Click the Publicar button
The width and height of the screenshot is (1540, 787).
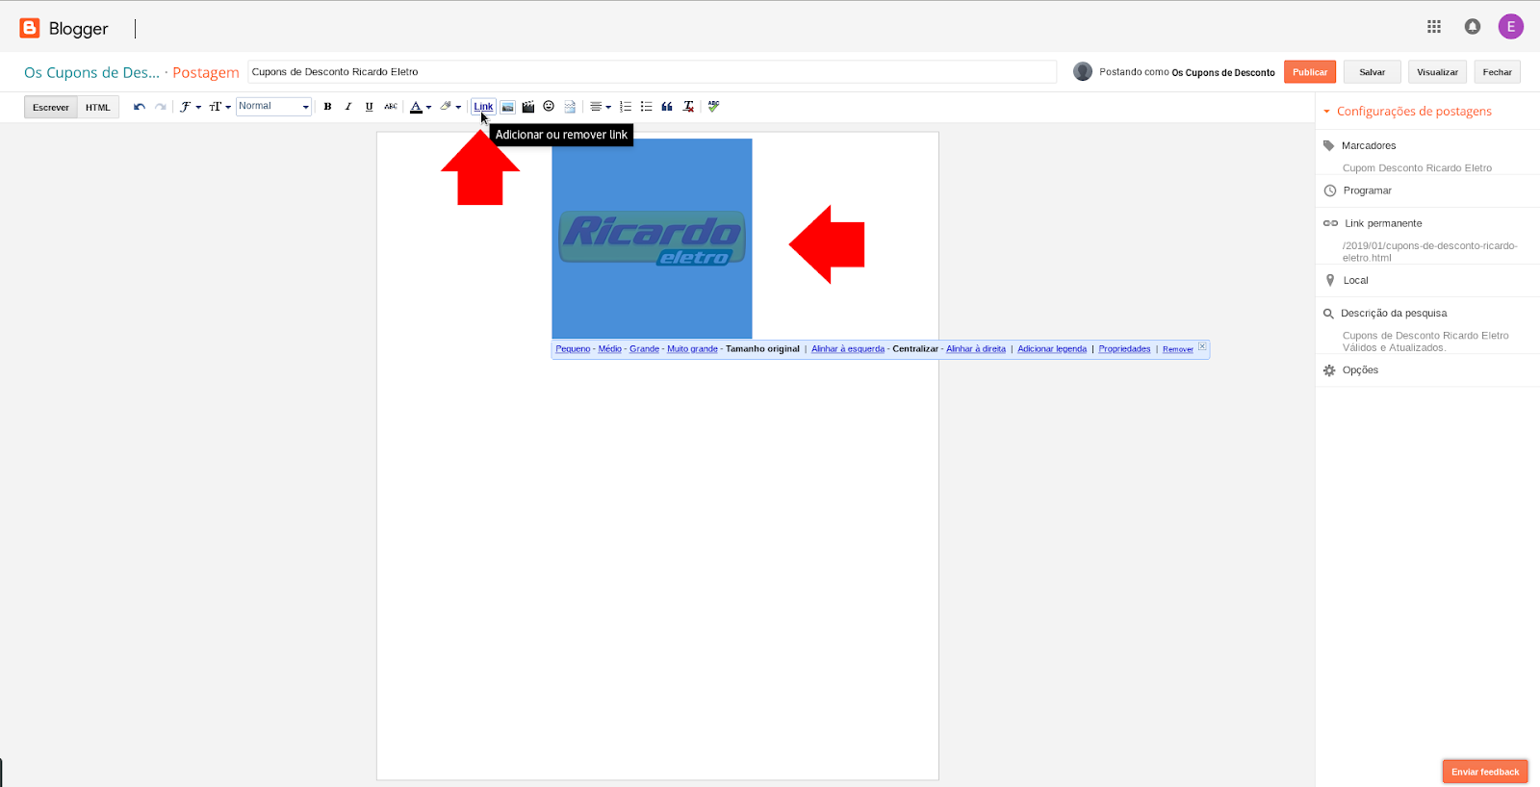[1310, 72]
